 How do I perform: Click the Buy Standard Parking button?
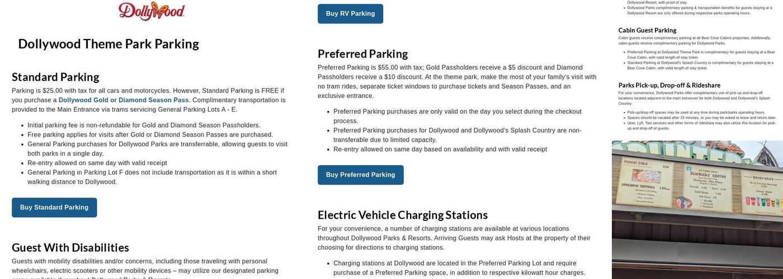[54, 208]
